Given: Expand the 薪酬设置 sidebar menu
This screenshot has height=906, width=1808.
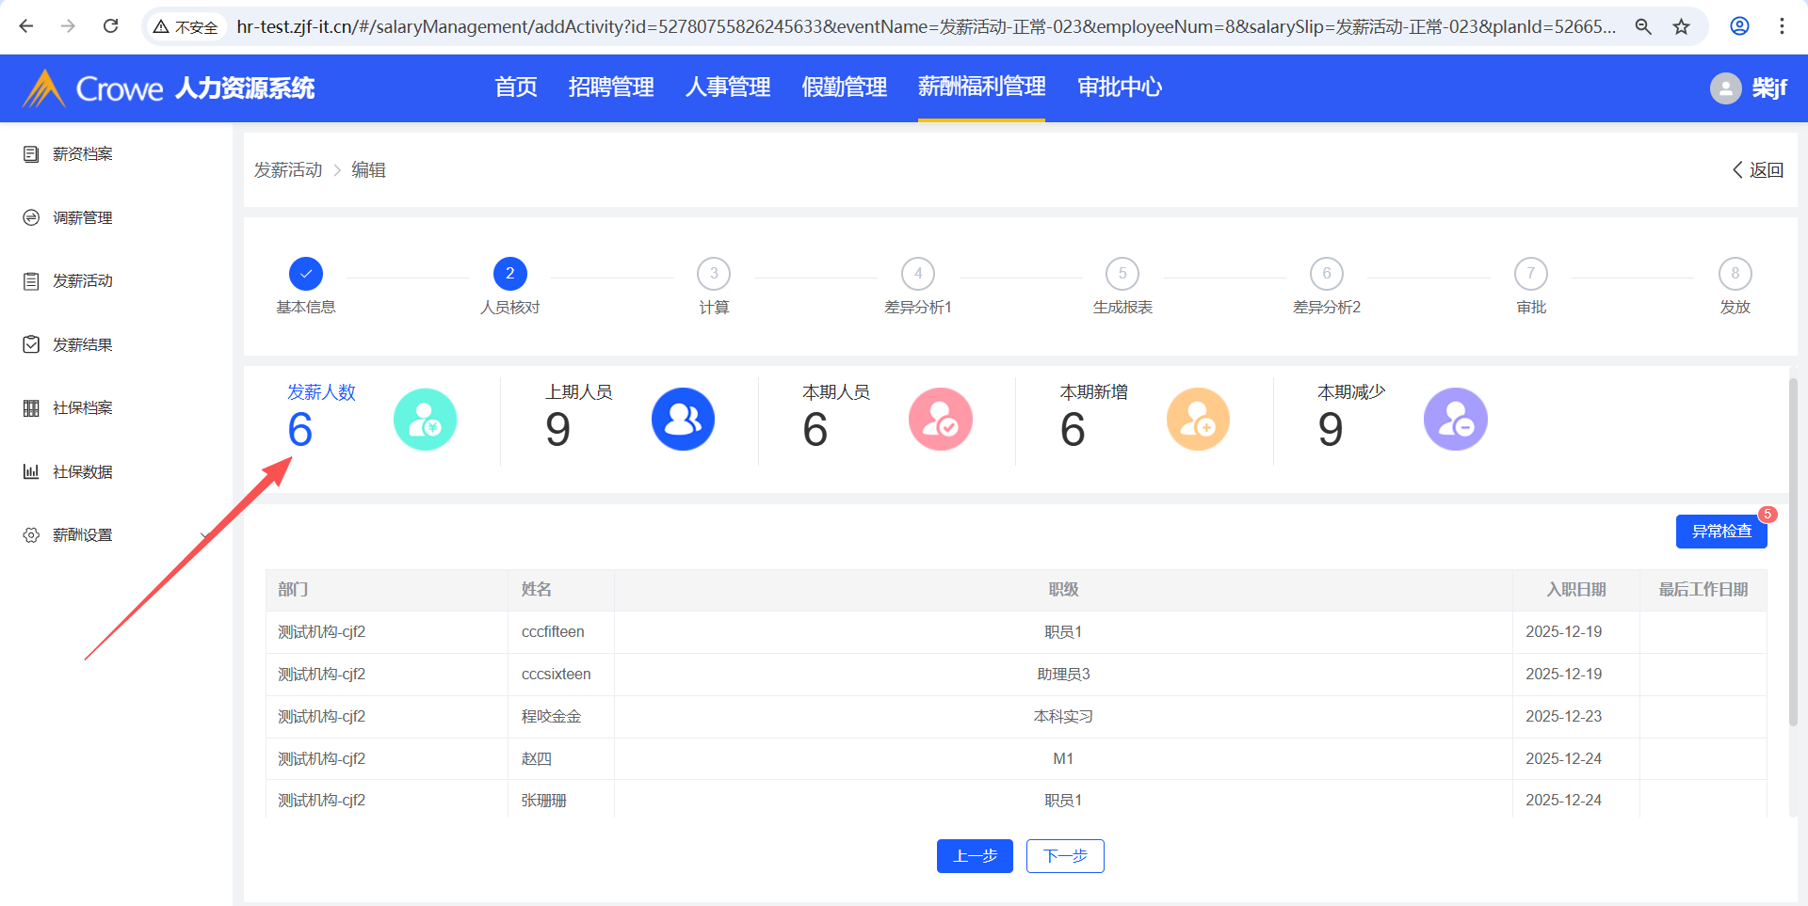Looking at the screenshot, I should point(82,535).
